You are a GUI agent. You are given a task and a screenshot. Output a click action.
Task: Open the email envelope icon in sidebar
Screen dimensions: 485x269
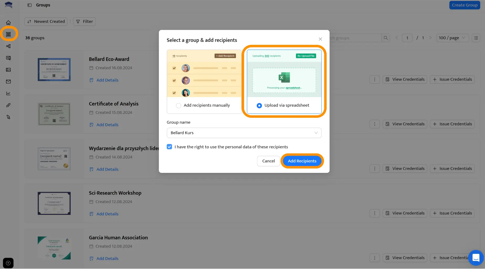coord(8,81)
